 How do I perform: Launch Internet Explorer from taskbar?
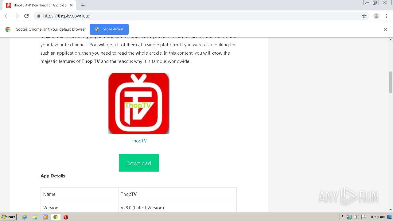pos(25,217)
